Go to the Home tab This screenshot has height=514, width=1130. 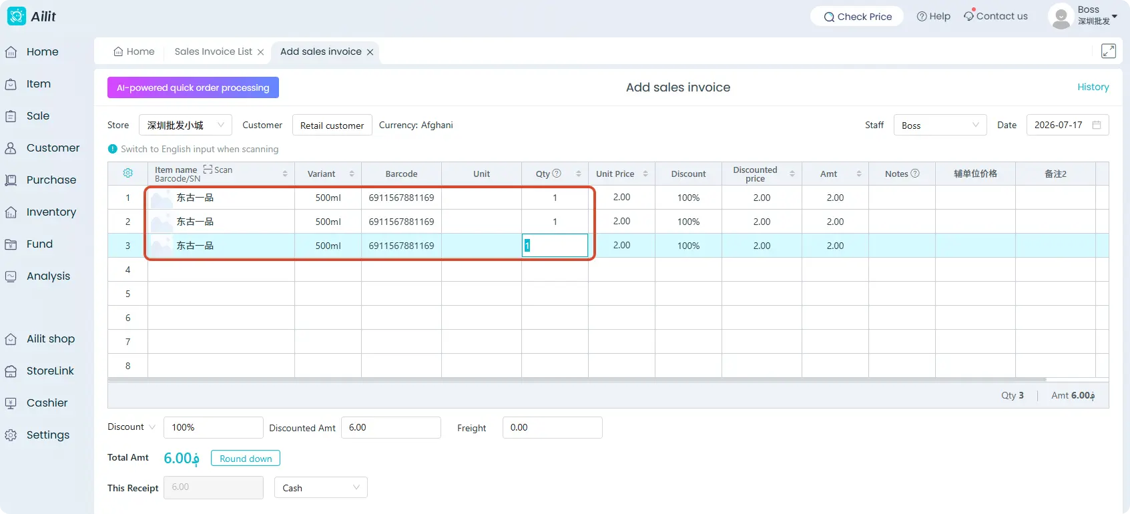134,51
